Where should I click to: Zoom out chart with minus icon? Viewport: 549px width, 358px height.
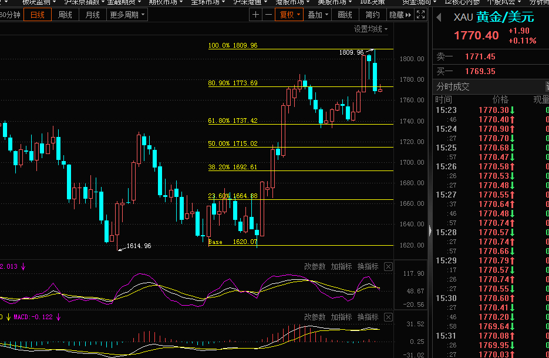pos(268,15)
